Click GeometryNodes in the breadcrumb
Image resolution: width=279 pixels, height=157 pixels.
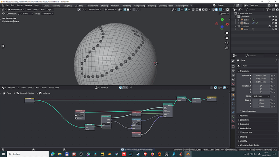click(x=27, y=93)
